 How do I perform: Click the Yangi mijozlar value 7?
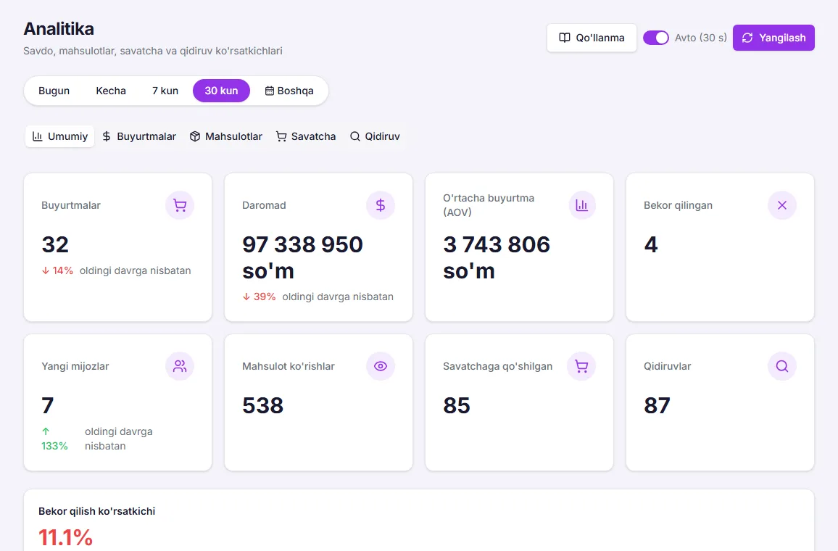click(48, 405)
